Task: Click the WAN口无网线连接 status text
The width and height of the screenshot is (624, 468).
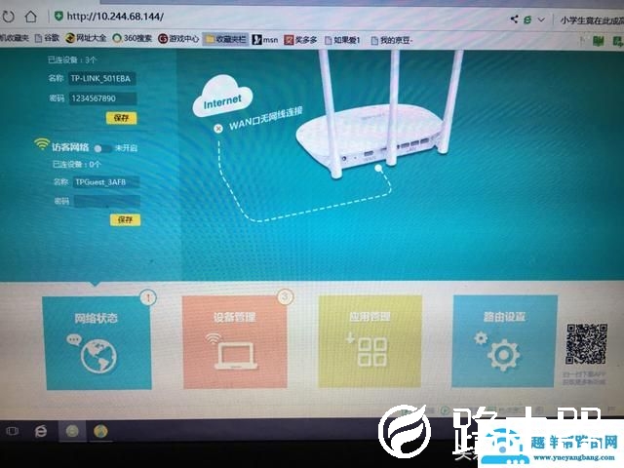Action: click(x=265, y=118)
